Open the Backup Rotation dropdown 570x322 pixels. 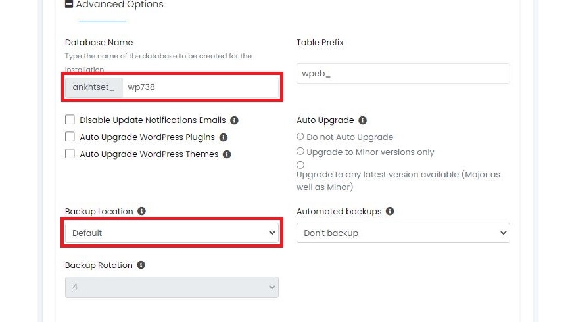(x=172, y=287)
